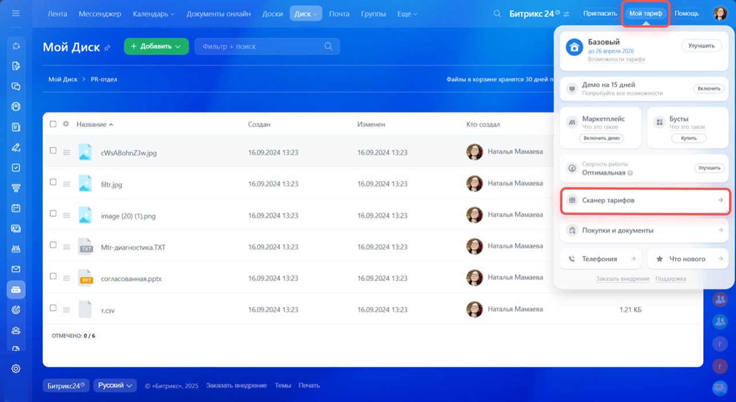Open people group icon in left sidebar

pyautogui.click(x=16, y=330)
